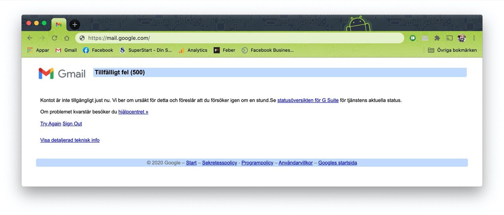Image resolution: width=504 pixels, height=215 pixels.
Task: Click the © 2020 Google footer text
Action: [163, 163]
